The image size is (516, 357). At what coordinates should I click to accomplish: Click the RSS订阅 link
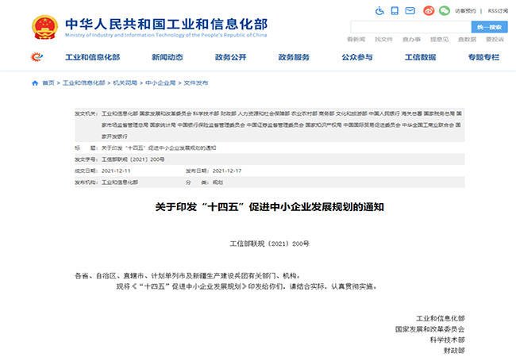point(497,11)
